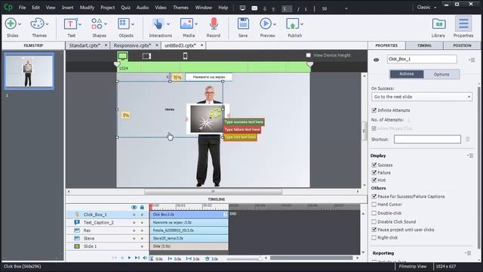Click the Text_Caption_2 layer icon
Image resolution: width=483 pixels, height=272 pixels.
(x=77, y=222)
